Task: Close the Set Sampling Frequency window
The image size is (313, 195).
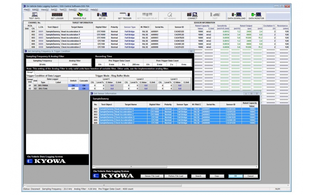Action: [x=191, y=51]
